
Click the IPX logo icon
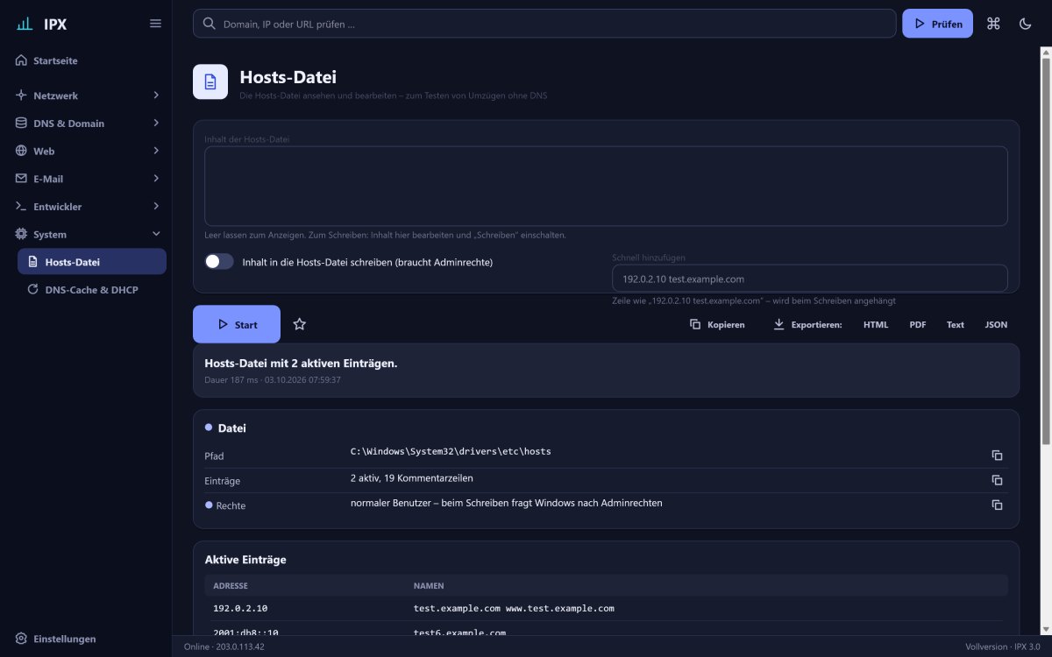(x=25, y=24)
